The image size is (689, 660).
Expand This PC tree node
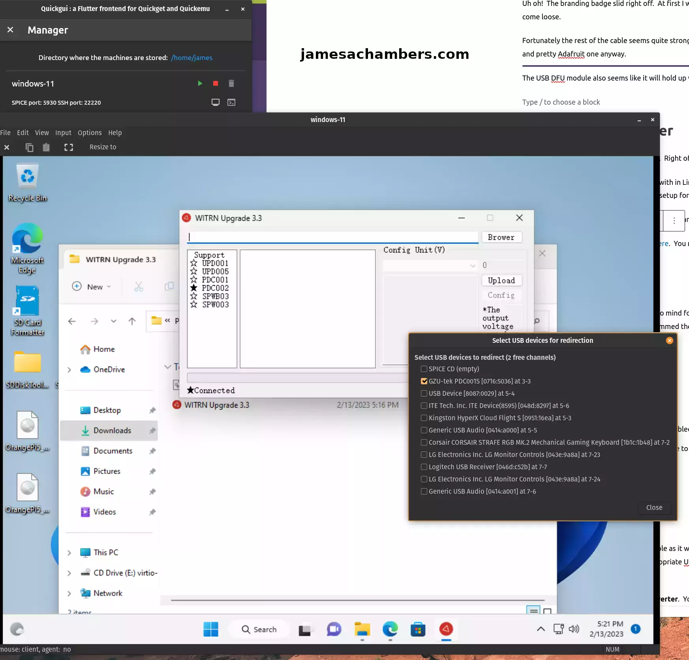coord(69,553)
